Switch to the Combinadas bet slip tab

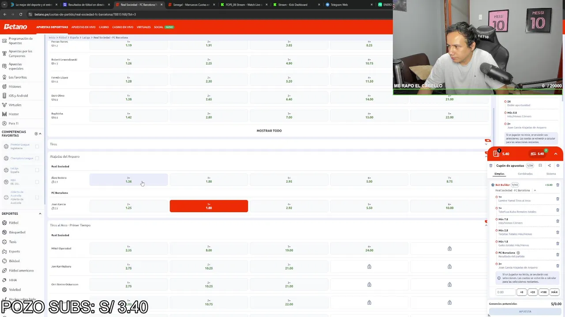(x=525, y=174)
